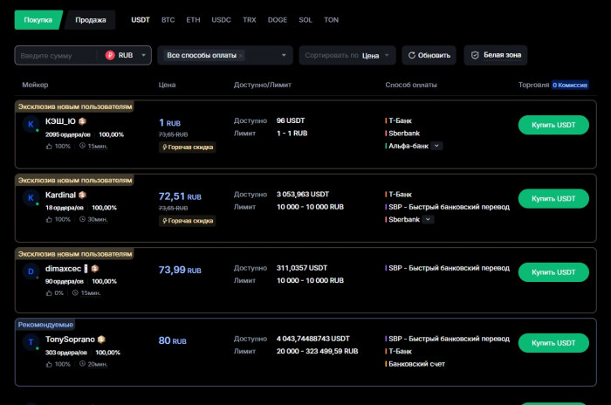Open TonySoprano maker avatar
The width and height of the screenshot is (611, 405).
pyautogui.click(x=31, y=342)
